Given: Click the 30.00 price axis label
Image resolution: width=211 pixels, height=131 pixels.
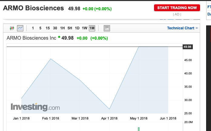Looking at the screenshot, I should click(x=188, y=100).
